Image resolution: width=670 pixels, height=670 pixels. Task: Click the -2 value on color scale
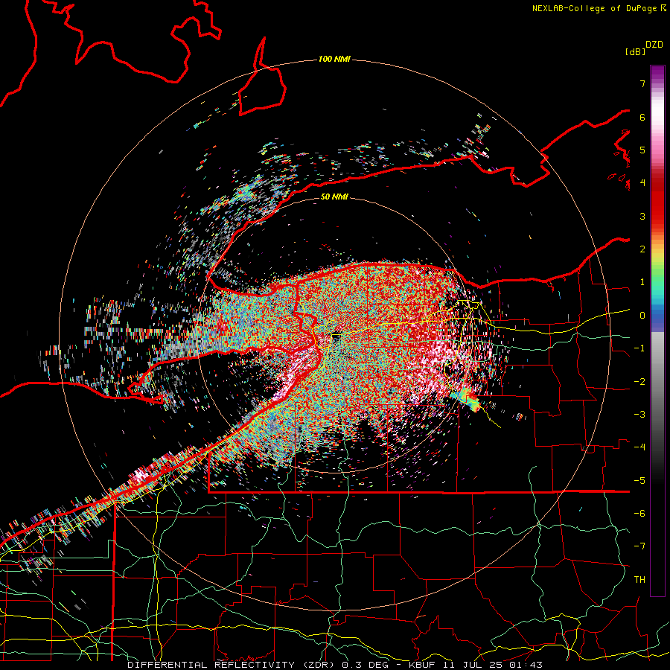coord(639,382)
